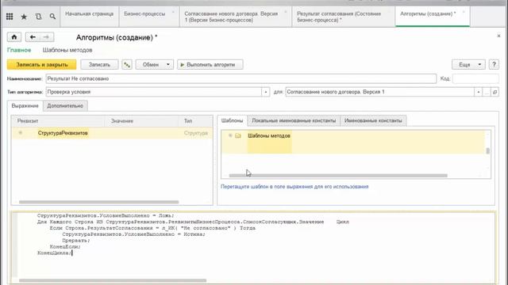The width and height of the screenshot is (508, 285).
Task: Open help question mark button
Action: pyautogui.click(x=494, y=65)
